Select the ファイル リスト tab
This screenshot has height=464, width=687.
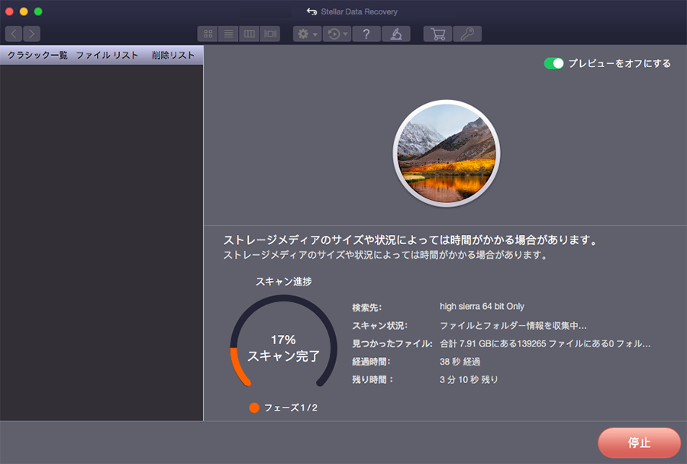point(107,55)
